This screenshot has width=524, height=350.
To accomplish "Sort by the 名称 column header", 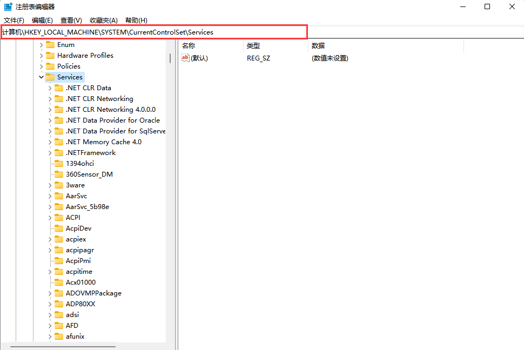I will tap(211, 46).
